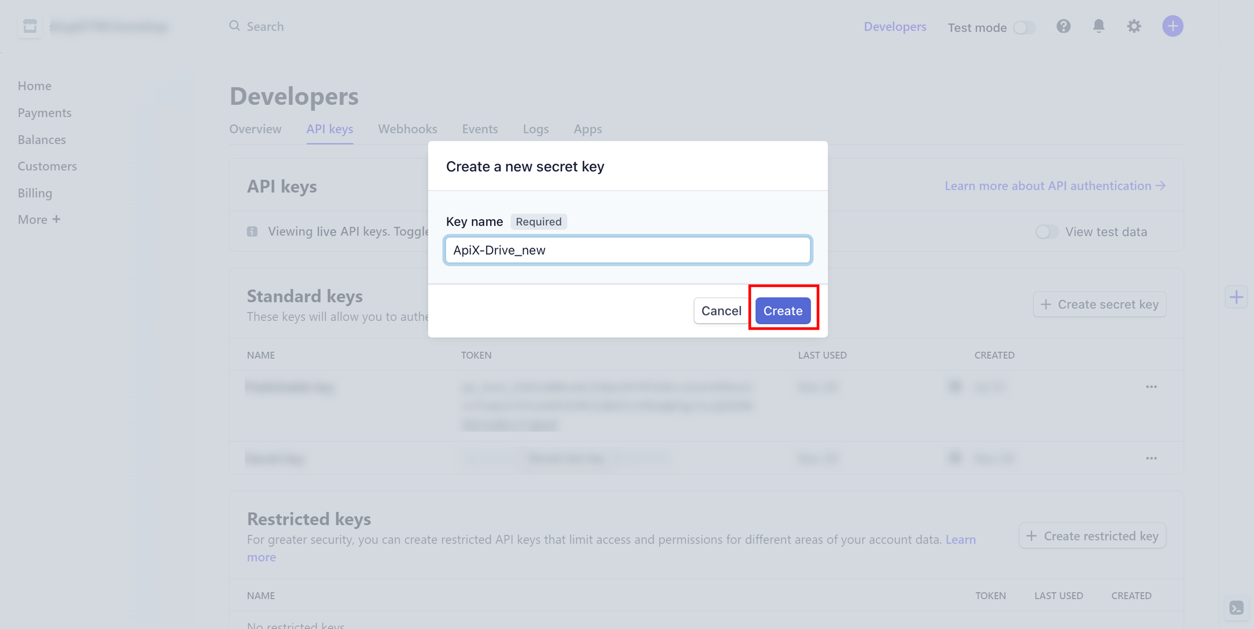Viewport: 1254px width, 629px height.
Task: Open the settings gear icon
Action: tap(1134, 26)
